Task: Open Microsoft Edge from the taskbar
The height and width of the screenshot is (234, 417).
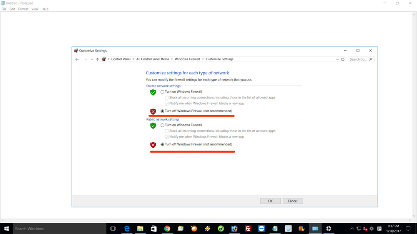Action: pyautogui.click(x=127, y=229)
